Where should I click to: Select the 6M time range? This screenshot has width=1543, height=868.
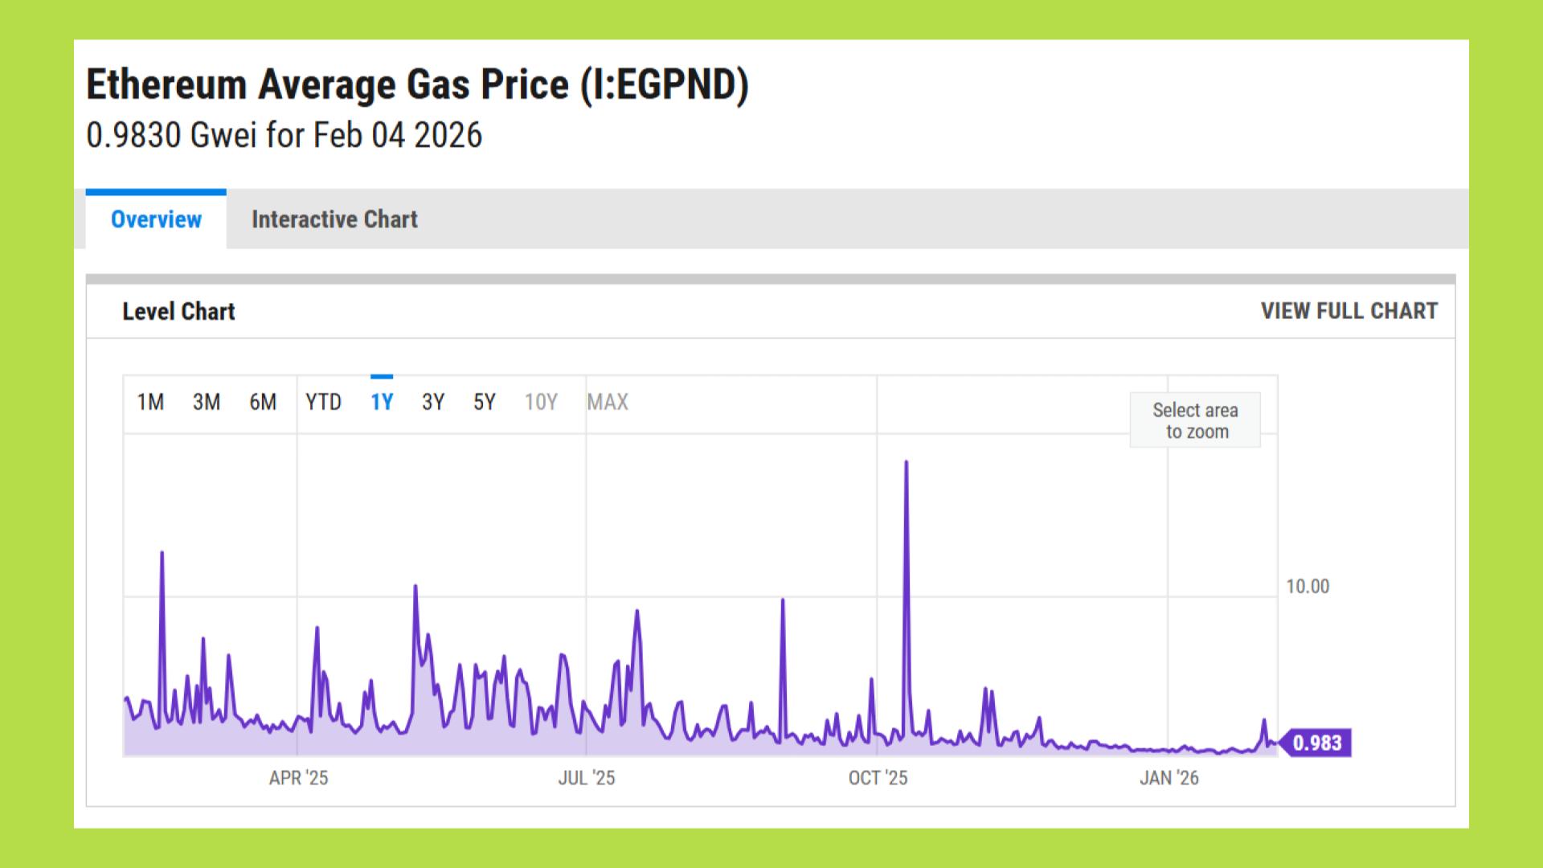263,402
